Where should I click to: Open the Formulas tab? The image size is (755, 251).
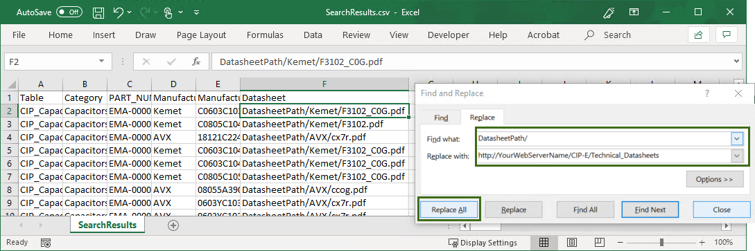pos(265,35)
